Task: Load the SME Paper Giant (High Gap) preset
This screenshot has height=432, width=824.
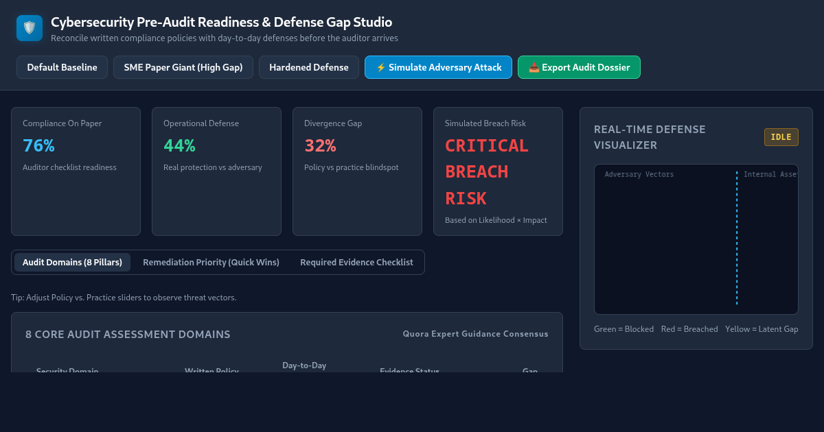Action: point(183,67)
